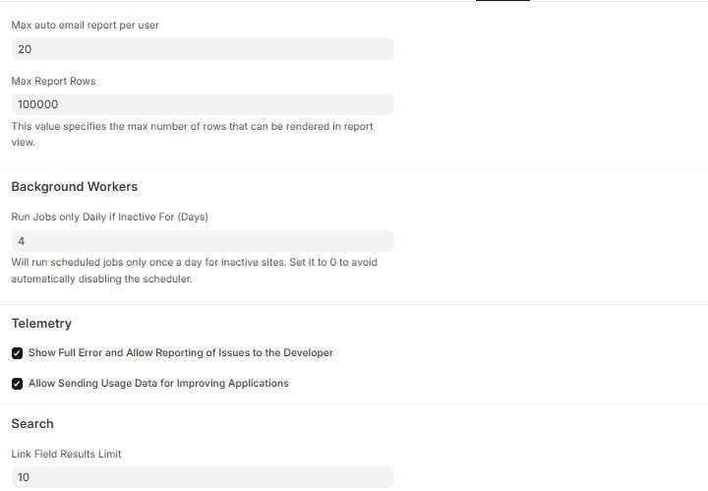This screenshot has height=491, width=708.
Task: Click the value 100000 in Max Report Rows
Action: pyautogui.click(x=38, y=104)
